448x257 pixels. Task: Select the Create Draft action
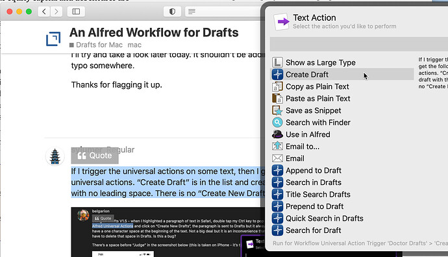click(342, 75)
